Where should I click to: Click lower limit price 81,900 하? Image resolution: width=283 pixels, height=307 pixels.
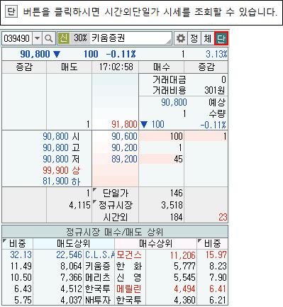click(x=61, y=182)
